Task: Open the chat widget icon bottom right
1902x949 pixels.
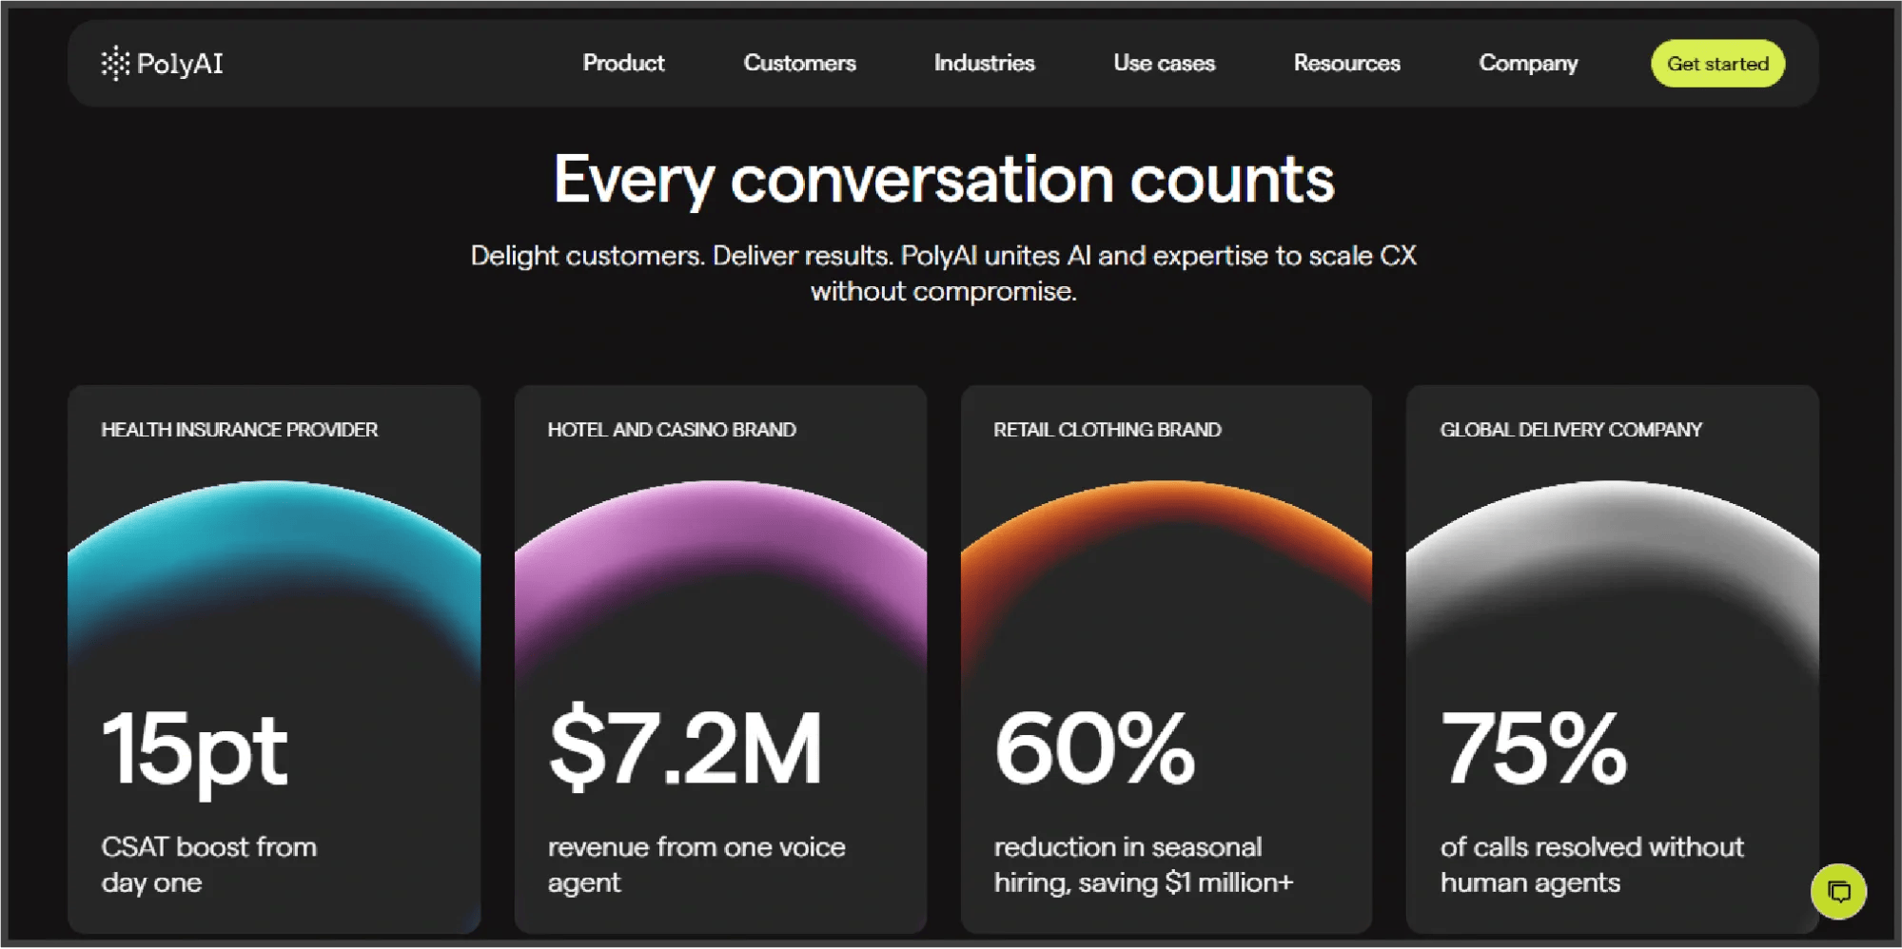Action: point(1838,891)
